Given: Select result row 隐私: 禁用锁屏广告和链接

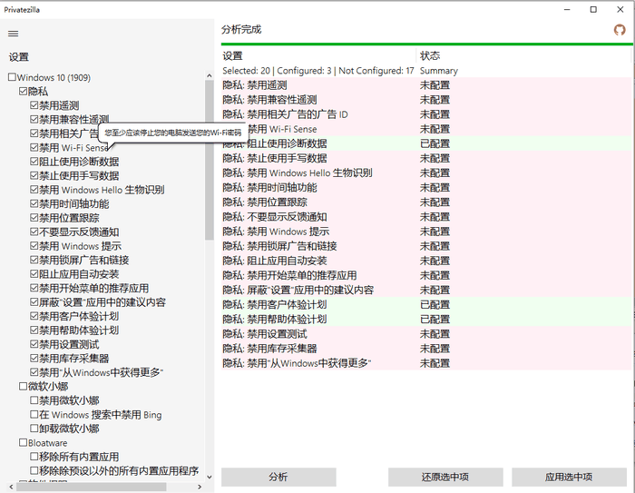Looking at the screenshot, I should [426, 246].
